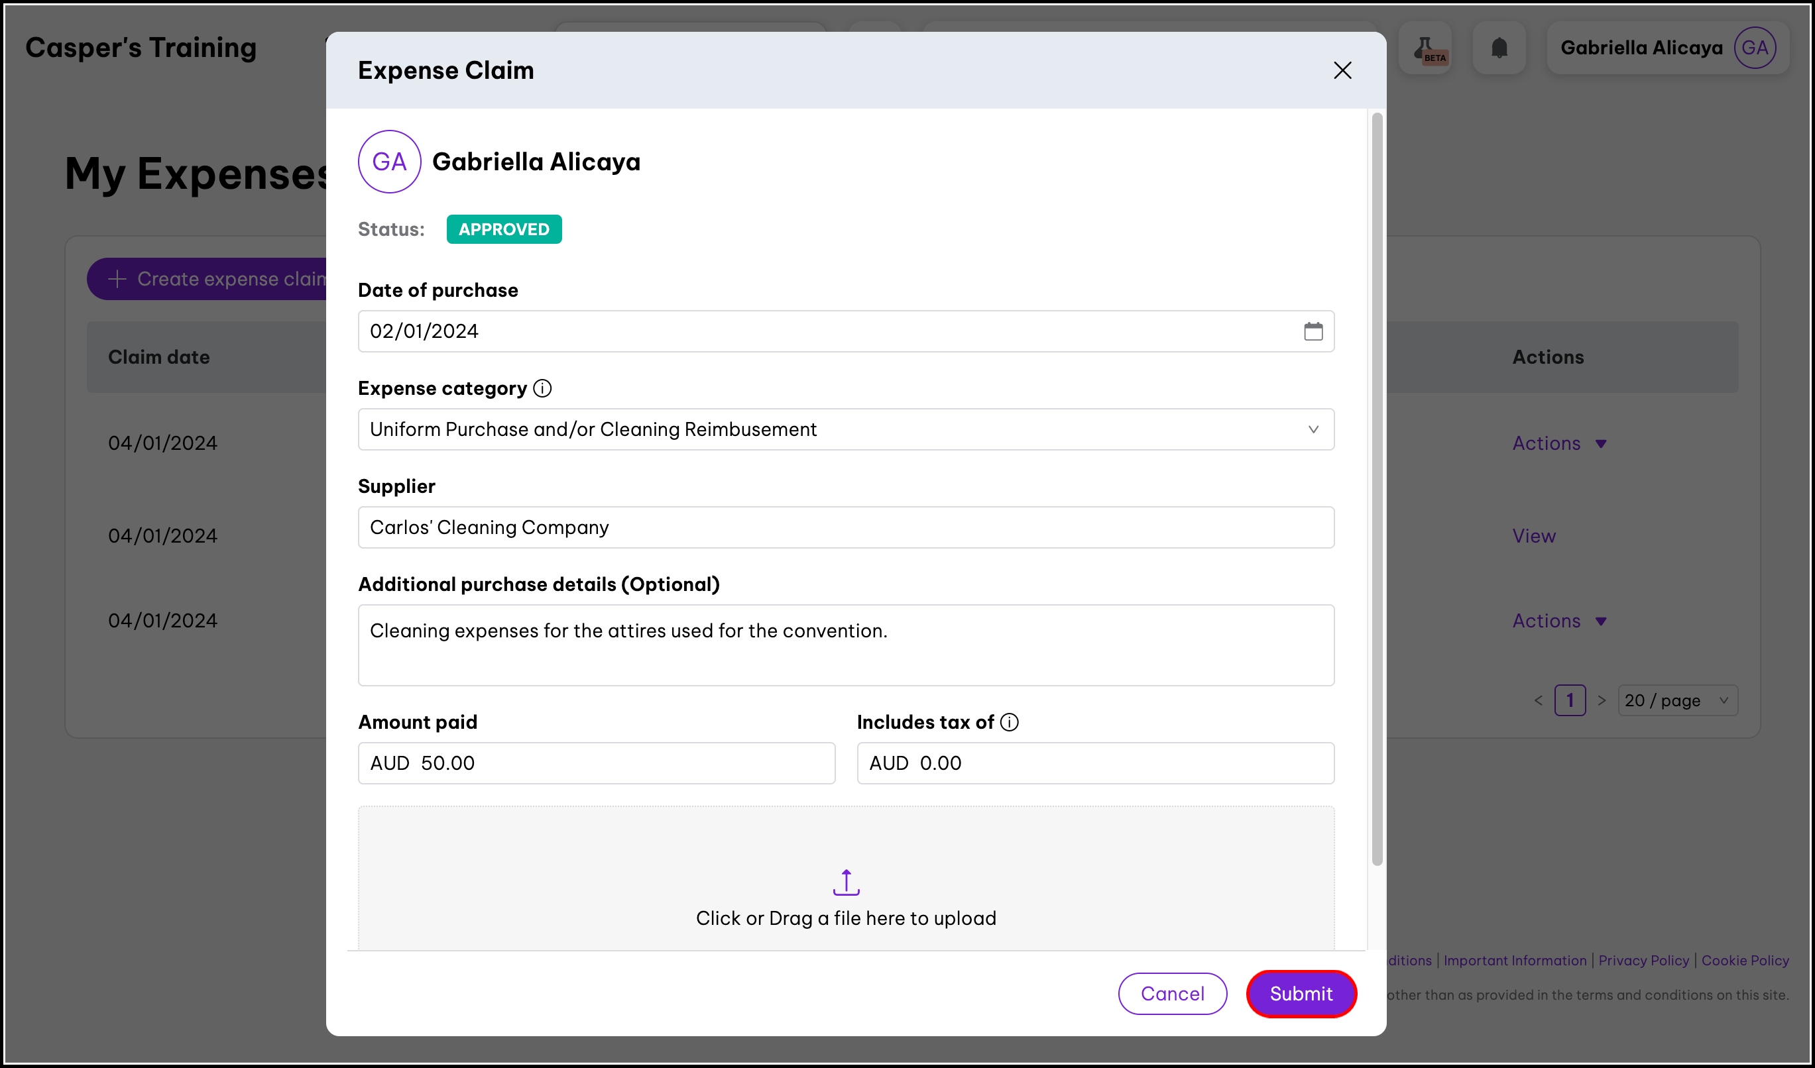Open the Cookie Policy link
The width and height of the screenshot is (1815, 1068).
[1745, 960]
